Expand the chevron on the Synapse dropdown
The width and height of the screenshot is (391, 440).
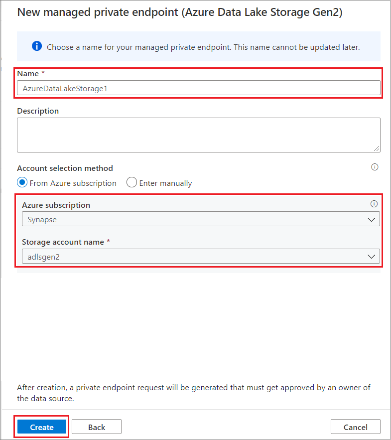tap(372, 219)
